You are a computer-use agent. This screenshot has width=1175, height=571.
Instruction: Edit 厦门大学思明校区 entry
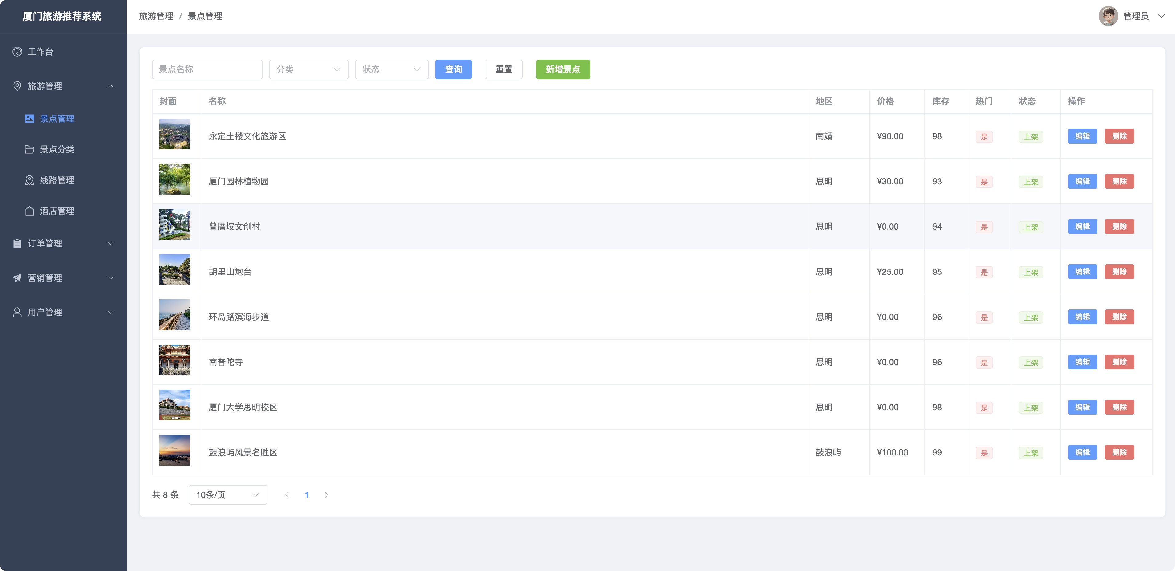(1082, 407)
